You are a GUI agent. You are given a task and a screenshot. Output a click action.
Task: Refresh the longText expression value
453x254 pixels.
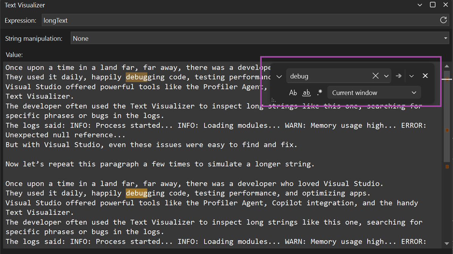tap(444, 20)
